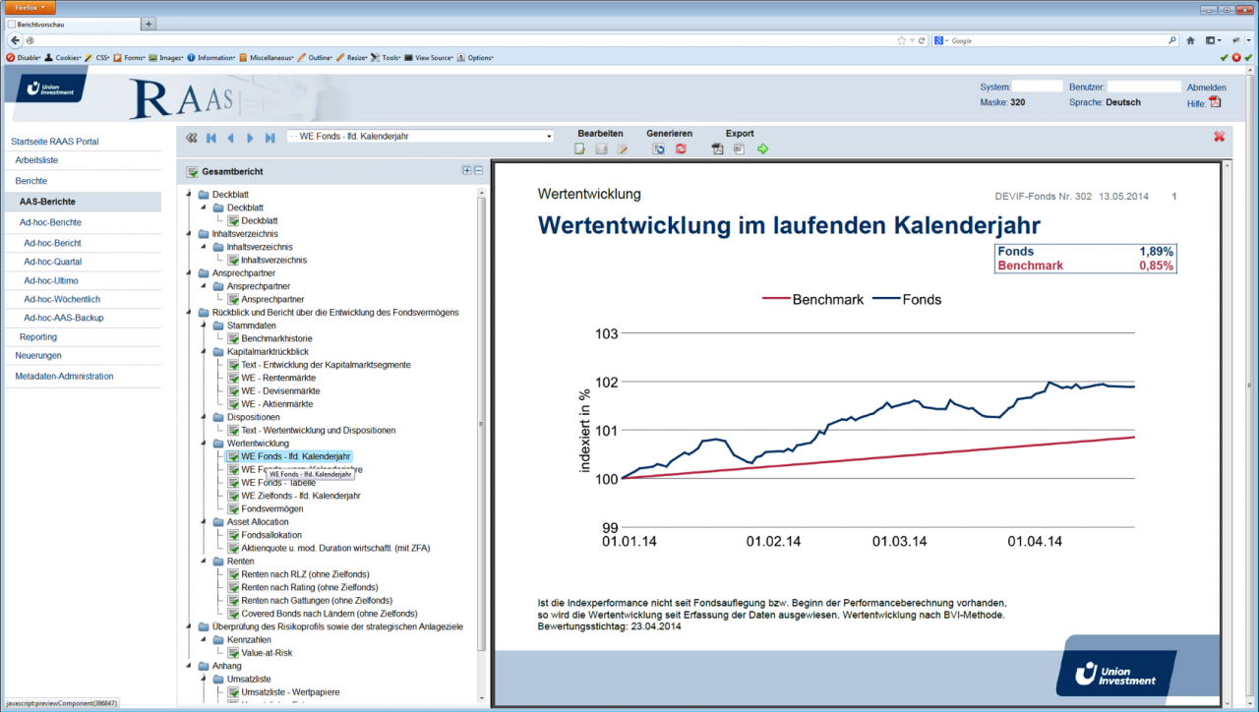Screen dimensions: 1259x712
Task: Open Cookies menu in developer toolbar
Action: [x=63, y=58]
